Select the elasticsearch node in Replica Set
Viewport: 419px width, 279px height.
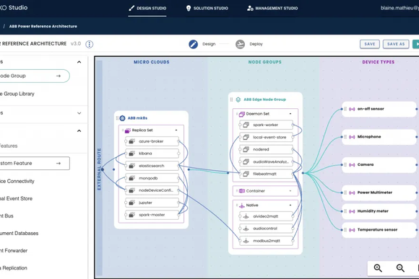coord(152,166)
